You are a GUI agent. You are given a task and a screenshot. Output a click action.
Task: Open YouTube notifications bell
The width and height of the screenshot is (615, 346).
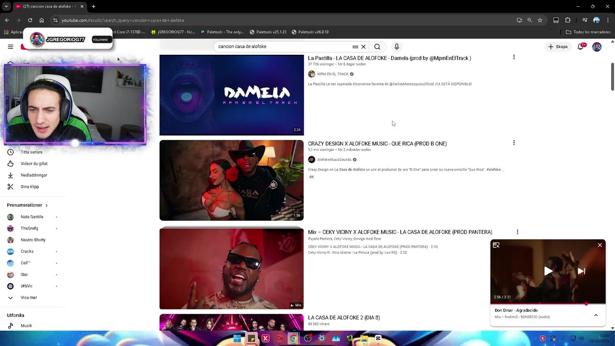tap(580, 47)
